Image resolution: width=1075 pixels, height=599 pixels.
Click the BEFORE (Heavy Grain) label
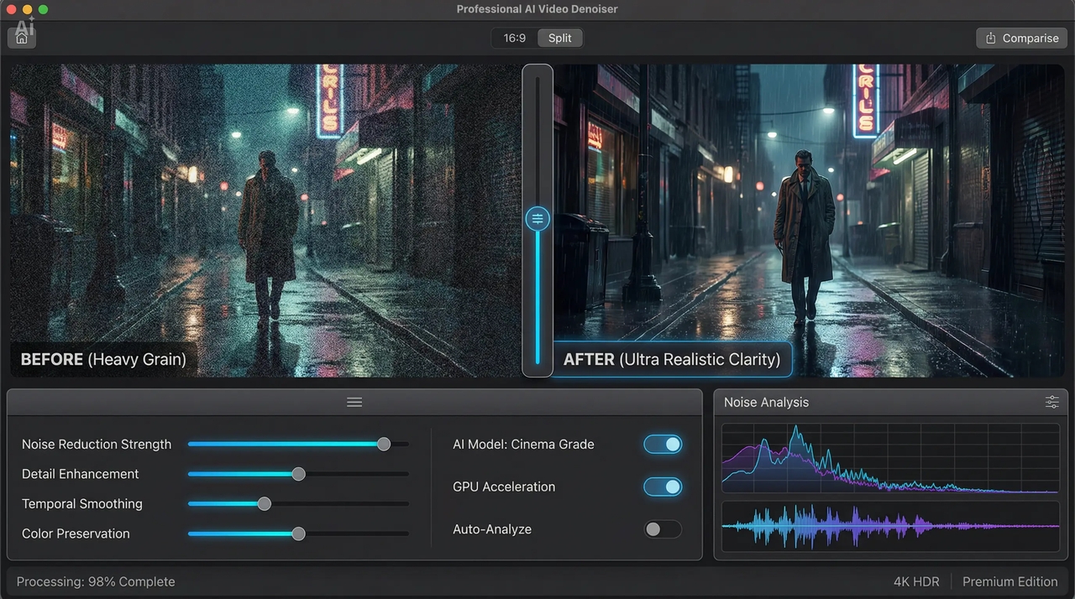coord(103,360)
